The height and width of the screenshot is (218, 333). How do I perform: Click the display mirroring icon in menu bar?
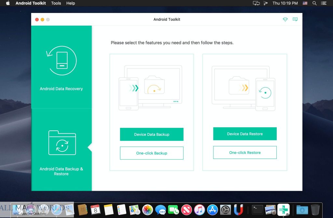[x=256, y=3]
